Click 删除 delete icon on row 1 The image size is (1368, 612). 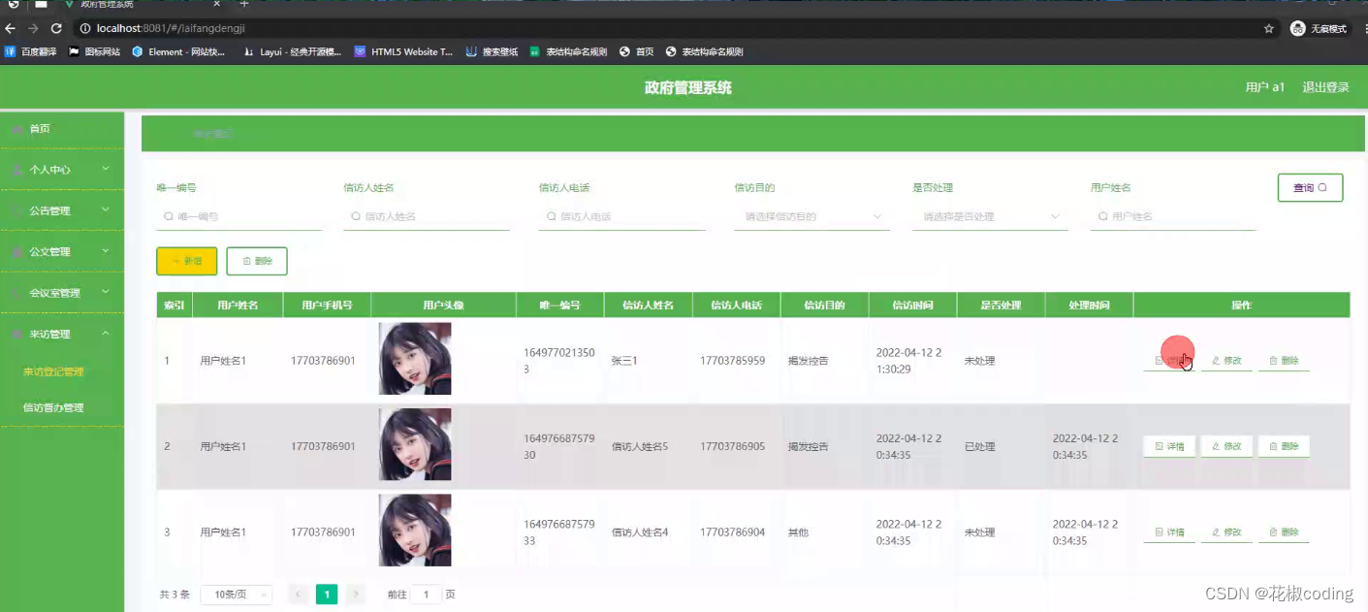[1283, 360]
